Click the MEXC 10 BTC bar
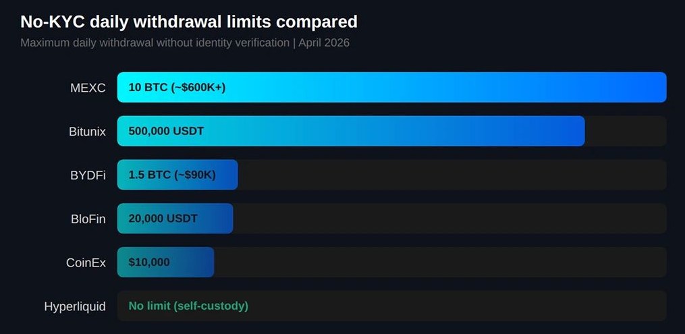 tap(391, 88)
